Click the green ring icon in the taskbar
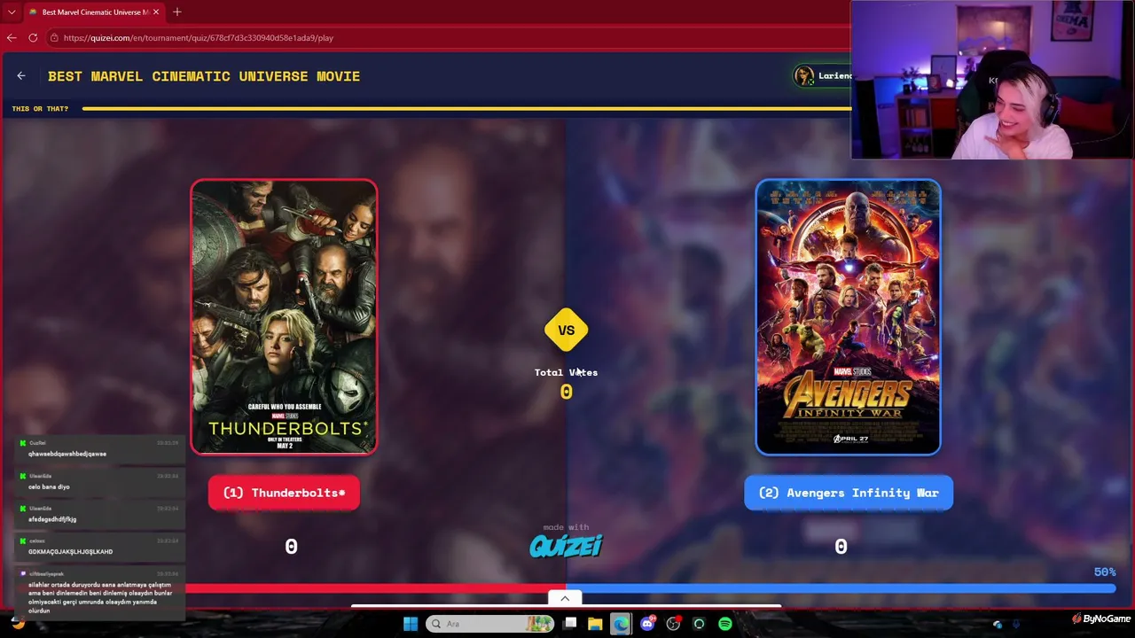The height and width of the screenshot is (638, 1135). (x=699, y=624)
